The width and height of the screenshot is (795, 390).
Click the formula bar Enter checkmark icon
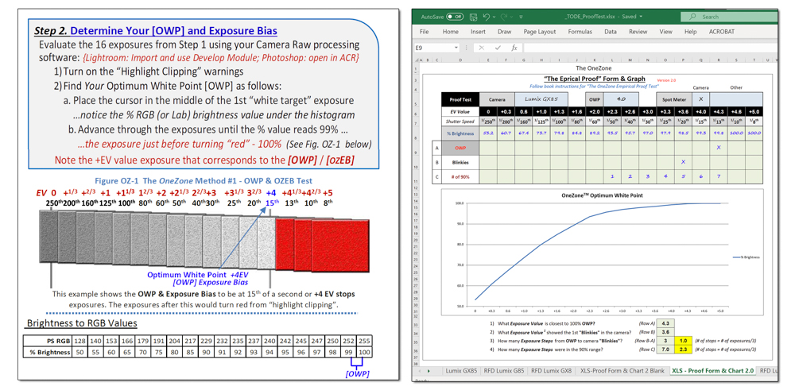click(498, 48)
